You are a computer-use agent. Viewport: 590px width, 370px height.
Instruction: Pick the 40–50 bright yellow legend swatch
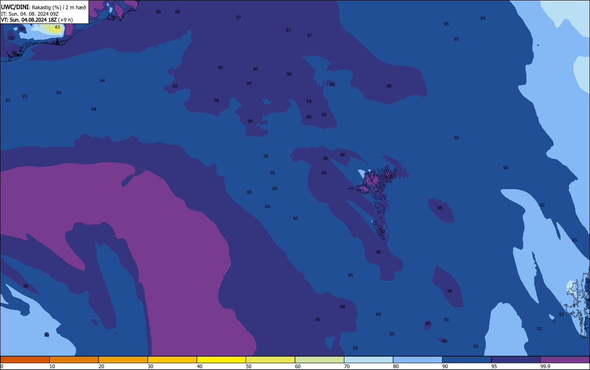tap(221, 359)
